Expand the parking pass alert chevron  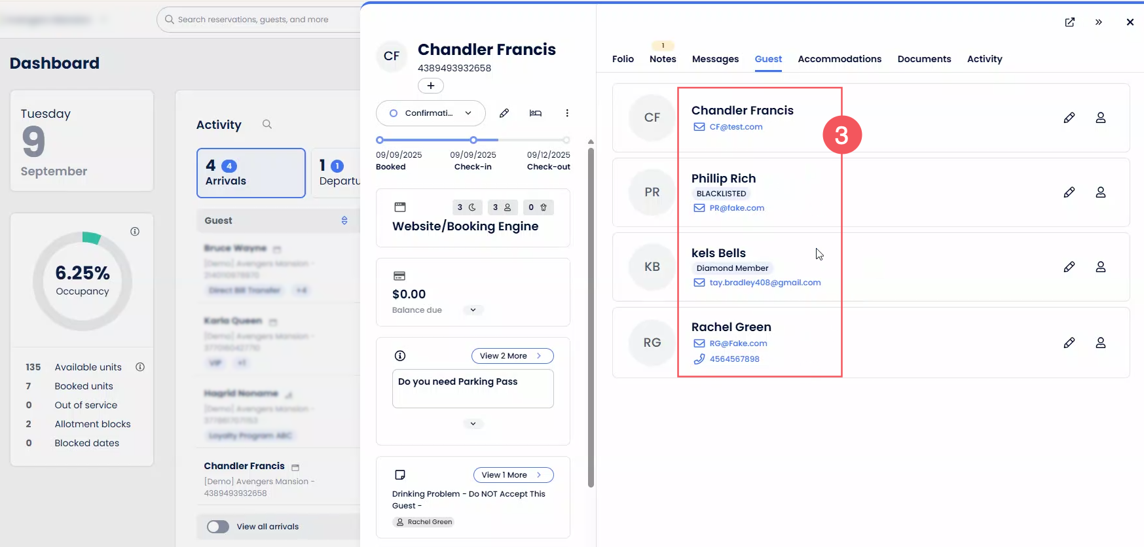click(x=473, y=424)
